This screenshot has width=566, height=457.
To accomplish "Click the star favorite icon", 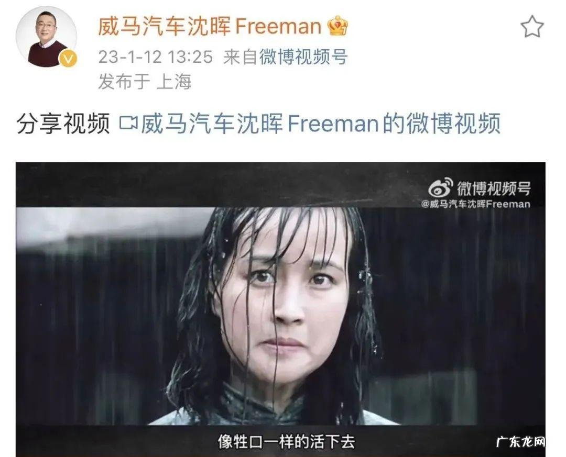I will (x=532, y=27).
